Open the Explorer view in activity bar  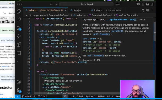(x=19, y=11)
